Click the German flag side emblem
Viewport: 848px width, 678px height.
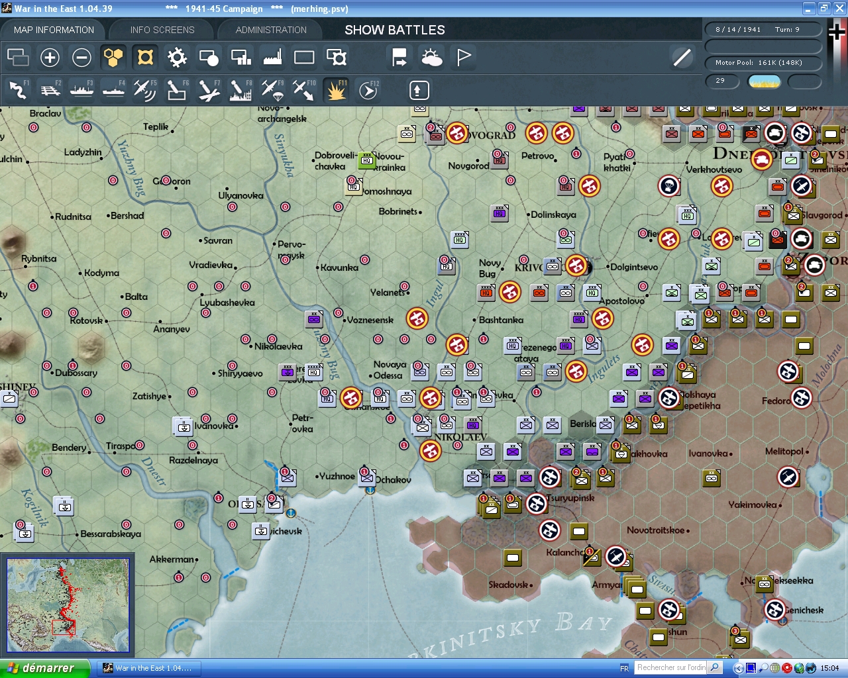click(837, 32)
